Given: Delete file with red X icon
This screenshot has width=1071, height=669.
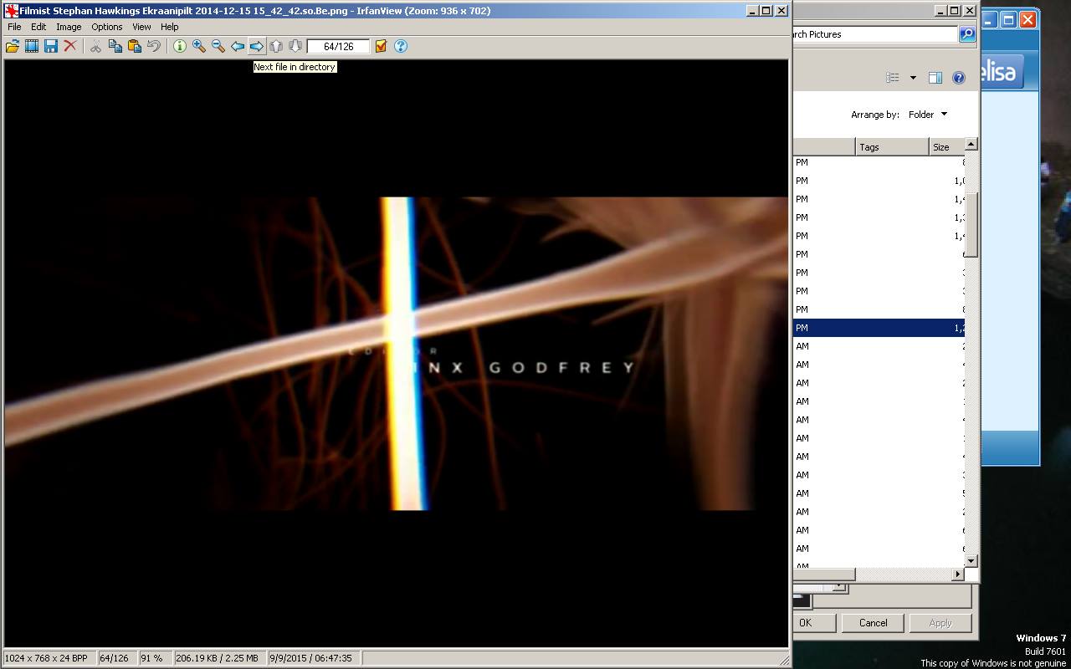Looking at the screenshot, I should (x=70, y=46).
